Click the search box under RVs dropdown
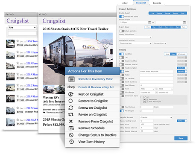Screen dimensions: 196x154 (x=22, y=33)
